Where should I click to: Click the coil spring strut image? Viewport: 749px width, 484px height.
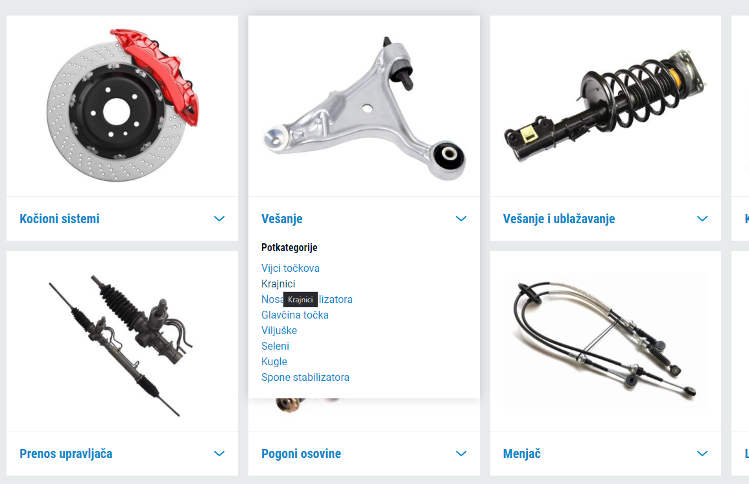(x=605, y=106)
